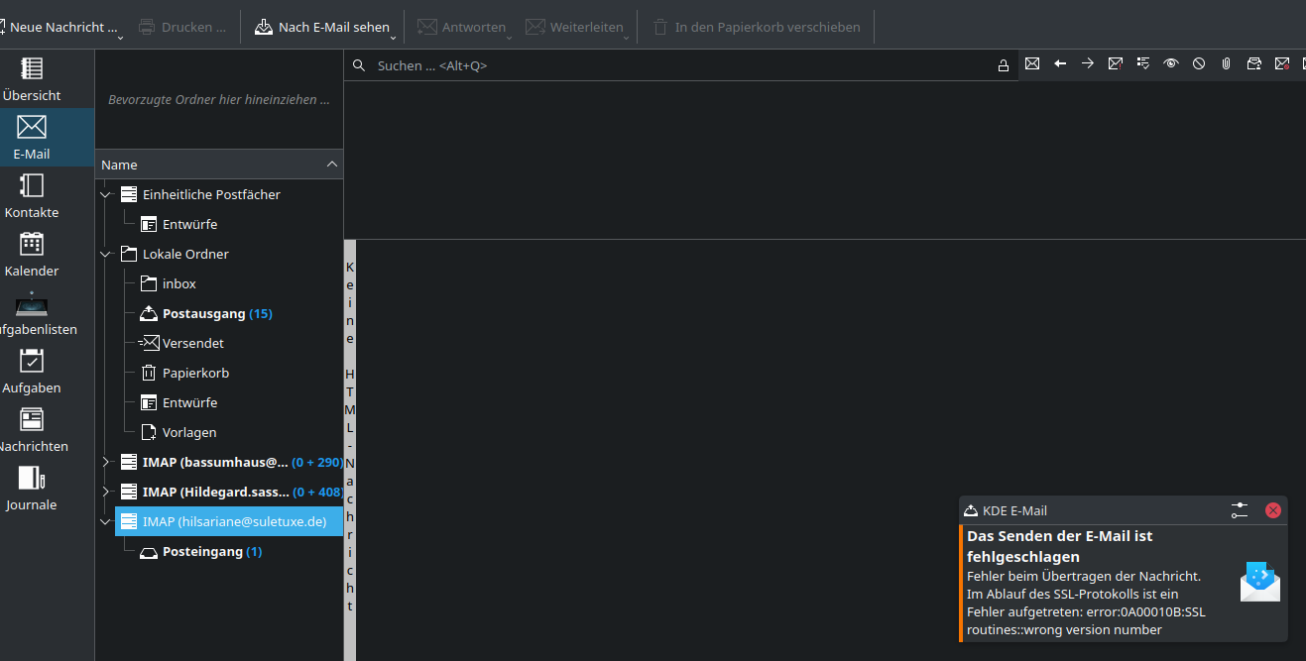This screenshot has width=1306, height=661.
Task: Toggle the search lock icon
Action: pos(1004,65)
